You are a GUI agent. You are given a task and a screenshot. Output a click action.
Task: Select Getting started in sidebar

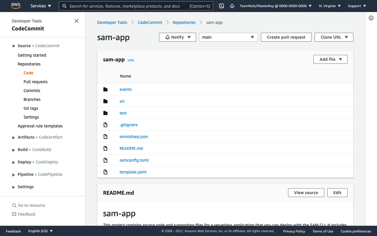point(32,55)
